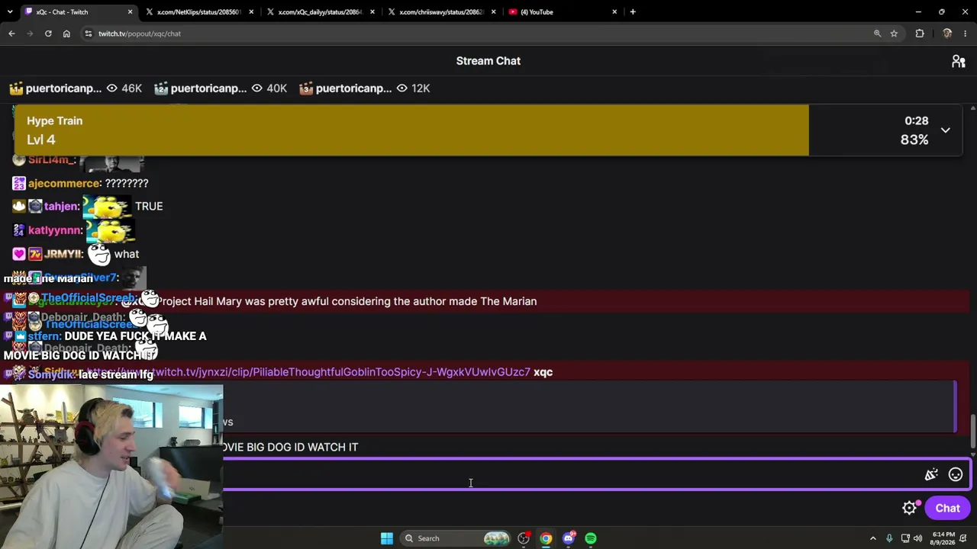This screenshot has width=977, height=549.
Task: Switch to the xQc - Chat - Twitch tab
Action: pyautogui.click(x=78, y=12)
